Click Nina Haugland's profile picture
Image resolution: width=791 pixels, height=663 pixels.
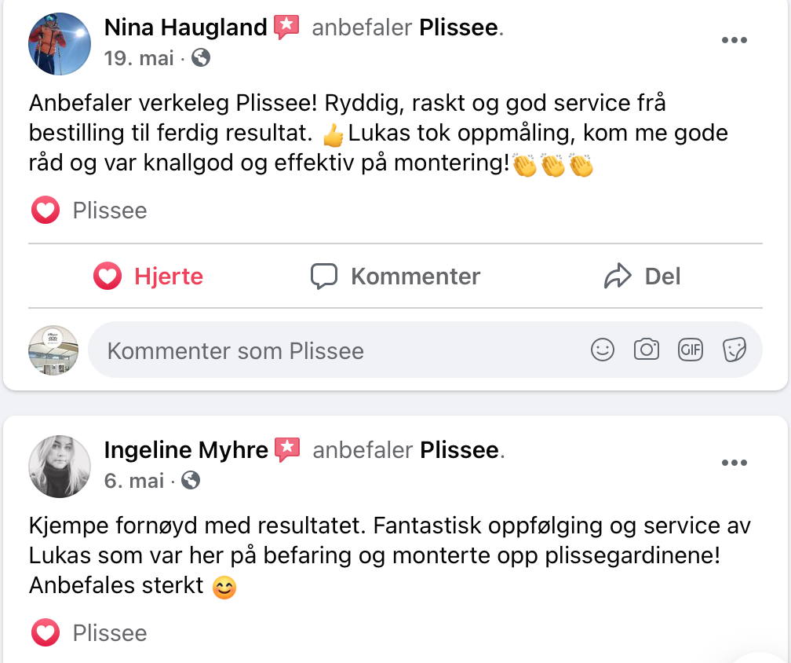60,44
